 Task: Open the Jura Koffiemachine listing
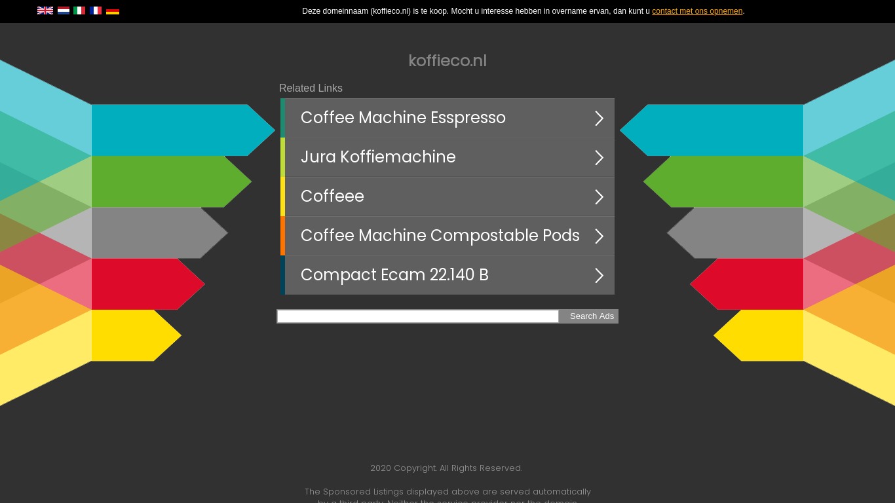[x=378, y=157]
